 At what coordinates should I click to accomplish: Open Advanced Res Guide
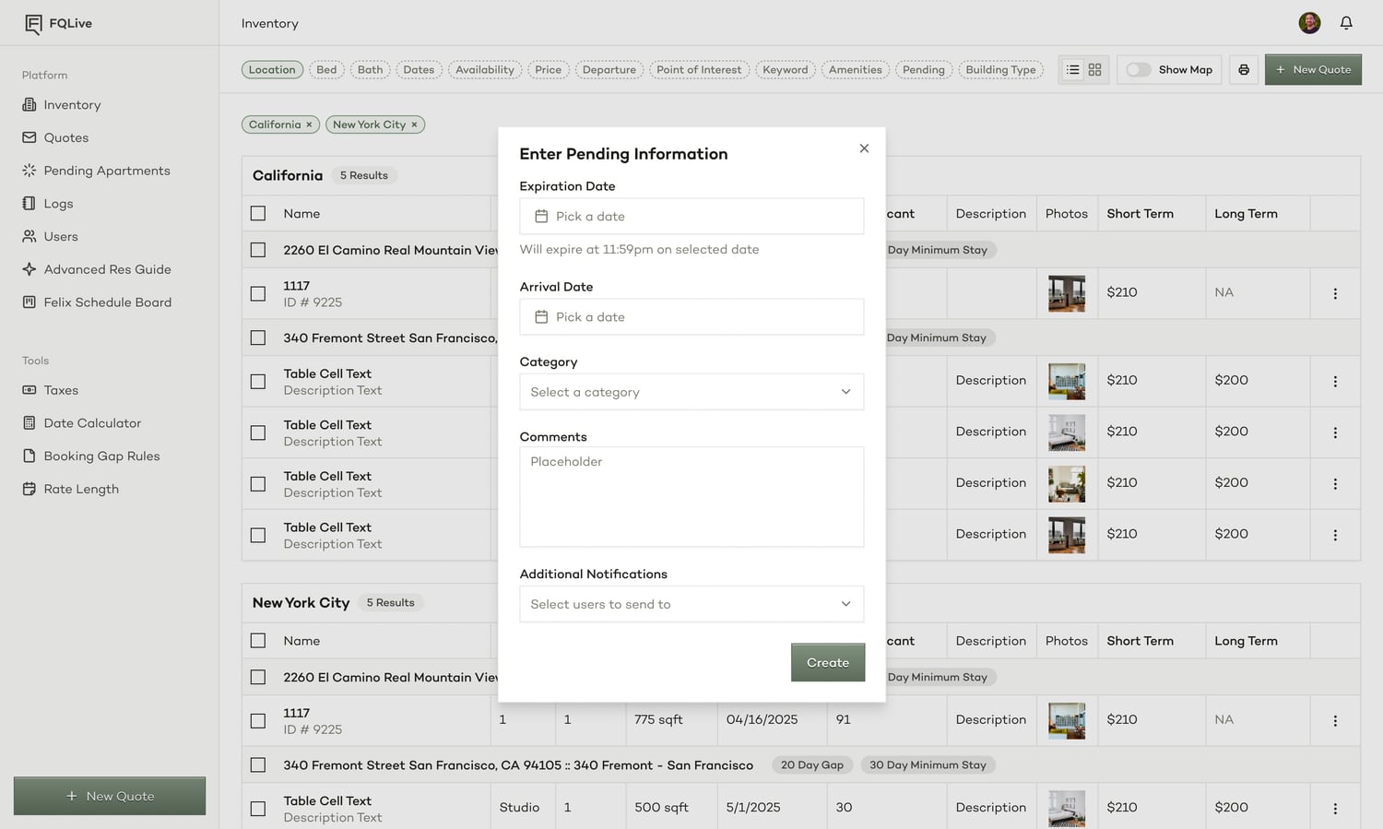click(x=96, y=269)
